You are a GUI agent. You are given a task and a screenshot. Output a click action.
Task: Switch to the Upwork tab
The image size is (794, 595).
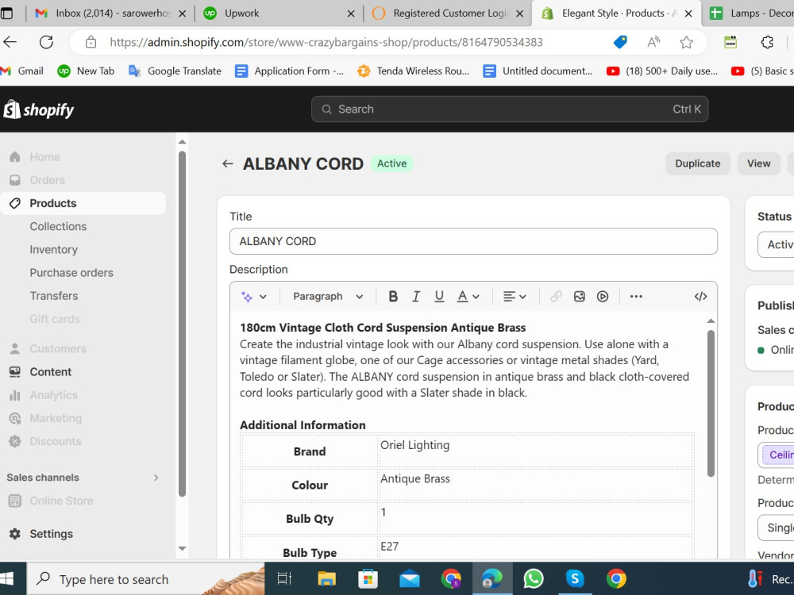(x=277, y=13)
